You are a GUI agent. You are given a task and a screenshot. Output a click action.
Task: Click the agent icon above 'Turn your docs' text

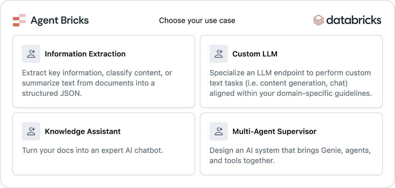click(31, 131)
